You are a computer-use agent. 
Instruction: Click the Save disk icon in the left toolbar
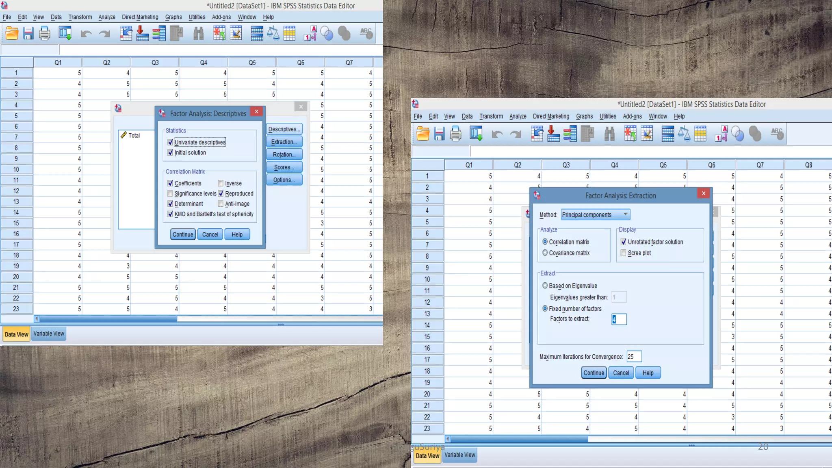[x=28, y=33]
